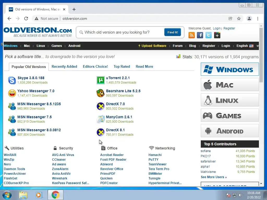Select the Popular Old Versions tab
Viewport: 267px width, 200px height.
click(x=29, y=67)
